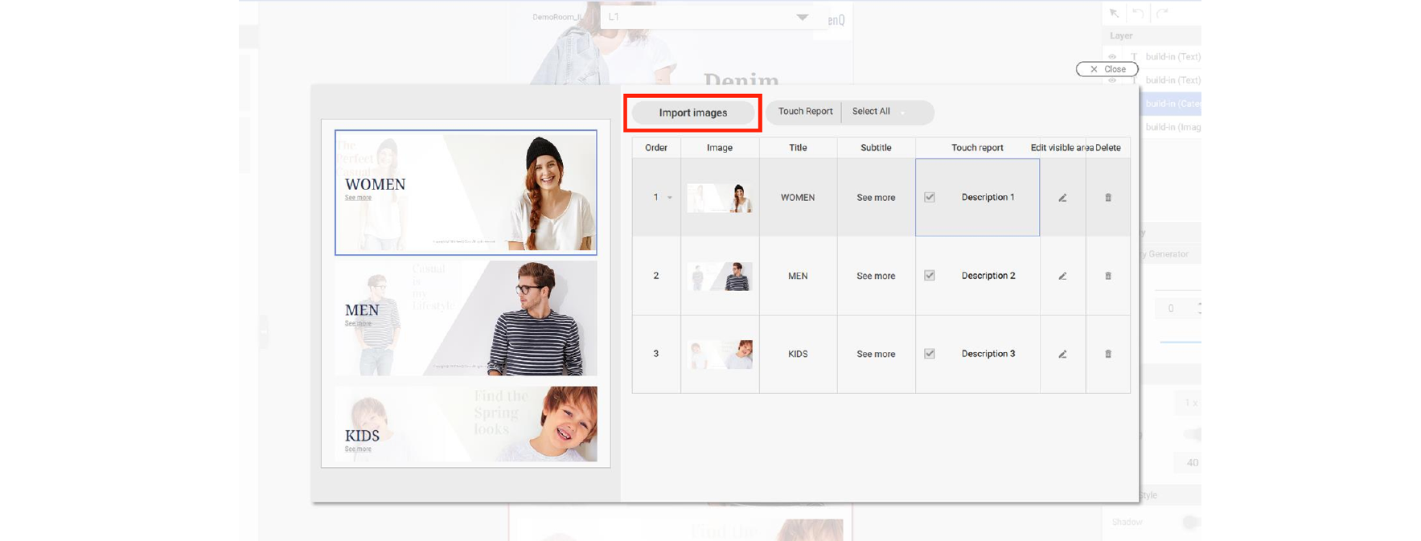Uncheck touch report for Description 1
This screenshot has width=1421, height=541.
(930, 197)
